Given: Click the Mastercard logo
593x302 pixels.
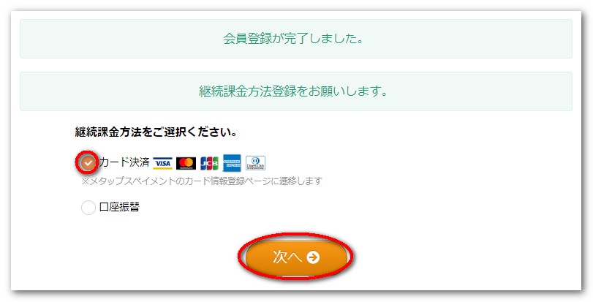Looking at the screenshot, I should point(186,163).
